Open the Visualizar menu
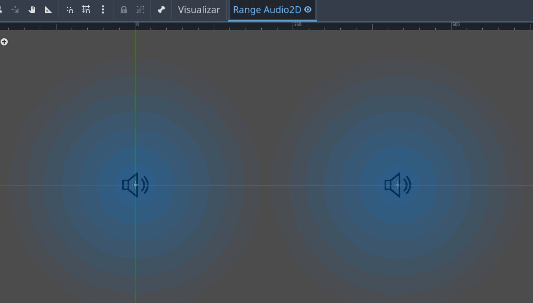 tap(199, 9)
